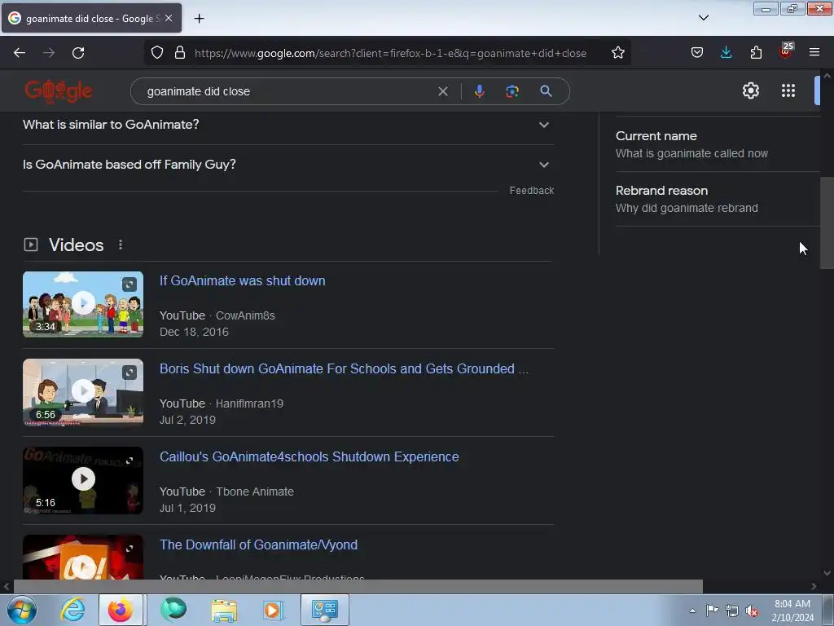
Task: Open a new browser tab
Action: coord(199,19)
